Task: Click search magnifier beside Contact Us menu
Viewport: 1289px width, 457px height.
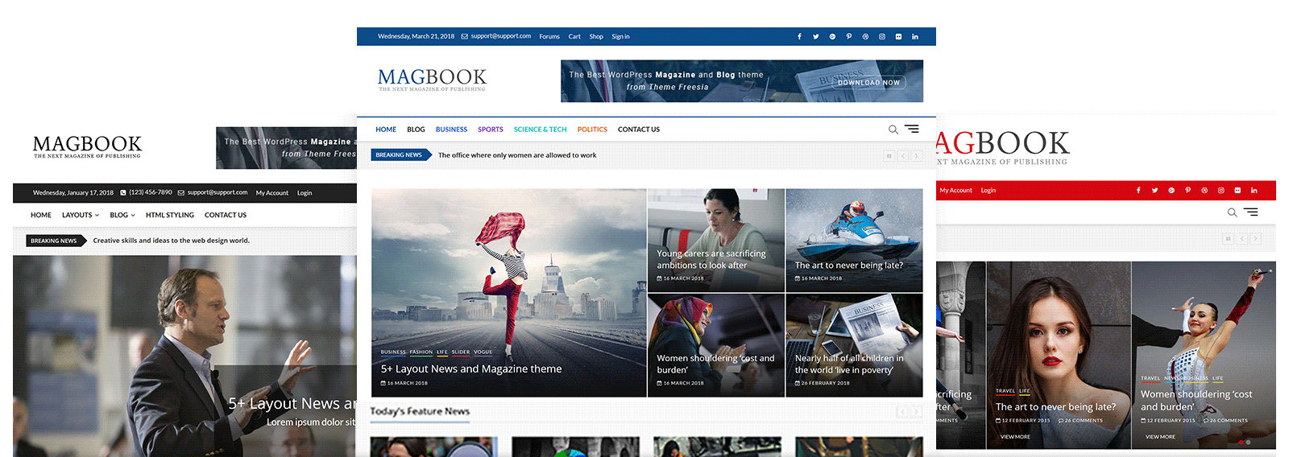Action: [x=893, y=130]
